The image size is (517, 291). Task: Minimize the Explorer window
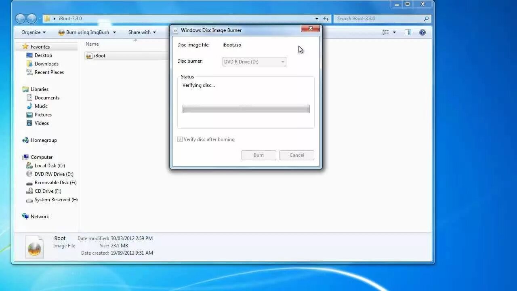397,4
